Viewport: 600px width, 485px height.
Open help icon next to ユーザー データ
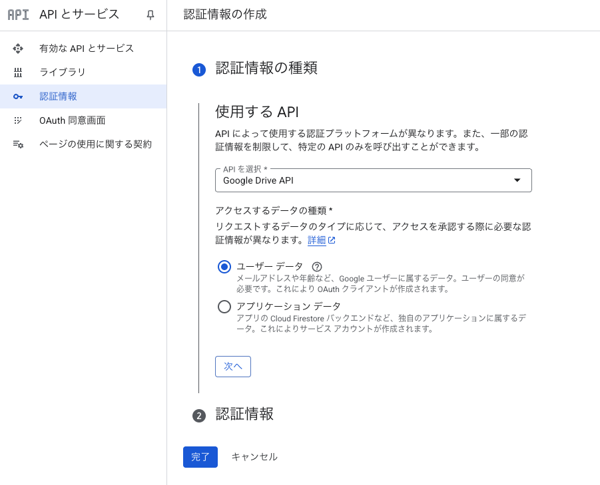317,267
